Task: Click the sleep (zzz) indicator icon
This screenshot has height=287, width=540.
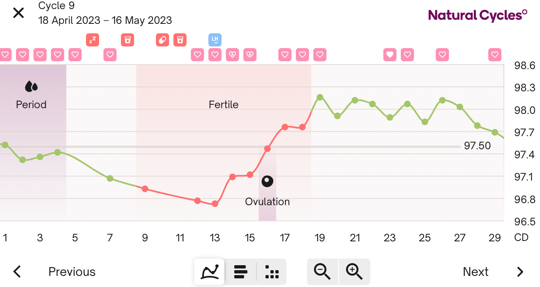Action: coord(92,40)
